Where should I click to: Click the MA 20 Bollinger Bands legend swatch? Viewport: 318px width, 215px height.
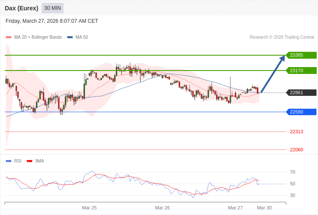[9, 37]
